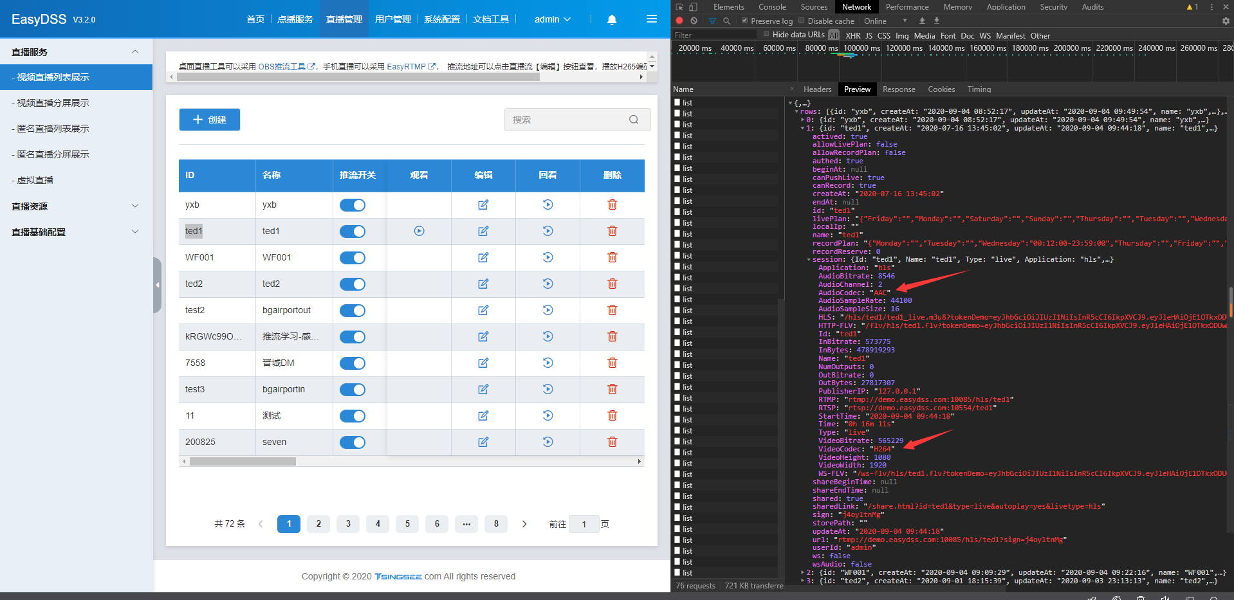The width and height of the screenshot is (1234, 600).
Task: Click the red record network log button
Action: (679, 21)
